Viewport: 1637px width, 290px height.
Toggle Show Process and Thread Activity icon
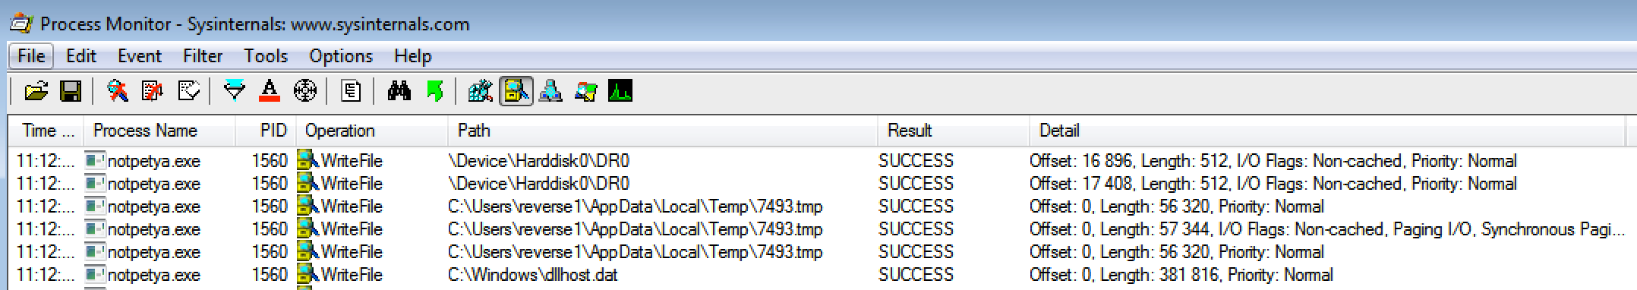[x=585, y=92]
